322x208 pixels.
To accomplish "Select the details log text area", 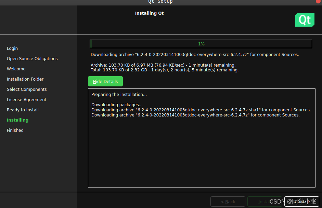I will coord(202,138).
